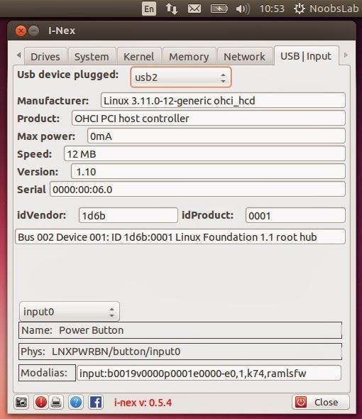Click the Modalias: label box
The height and width of the screenshot is (419, 362).
point(47,373)
